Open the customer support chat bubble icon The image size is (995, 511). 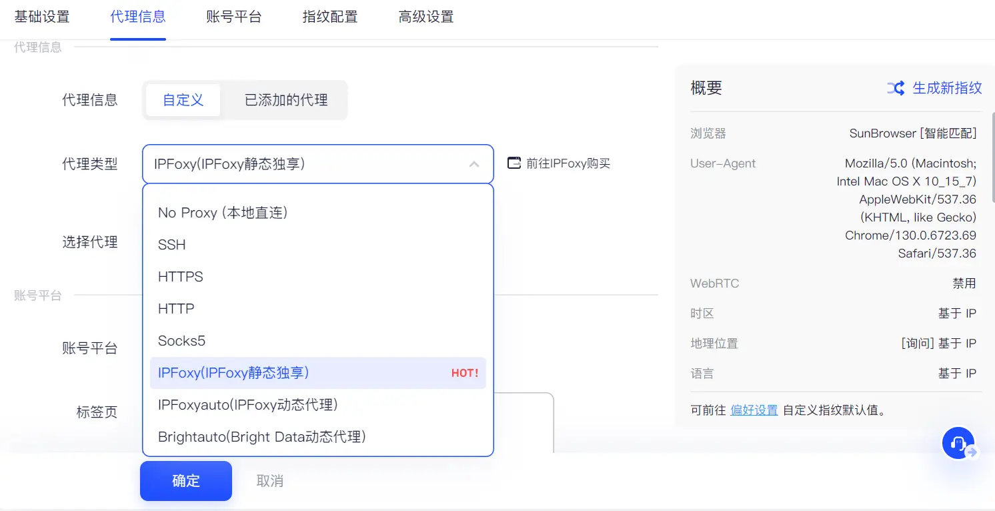[x=958, y=443]
